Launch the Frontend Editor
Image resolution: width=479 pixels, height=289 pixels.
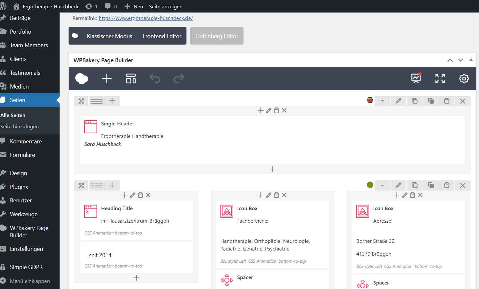click(x=162, y=36)
